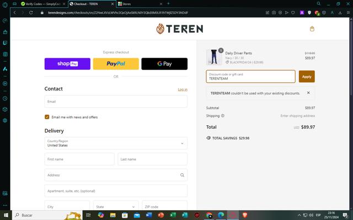
Task: Open Word from the taskbar
Action: pos(148,215)
